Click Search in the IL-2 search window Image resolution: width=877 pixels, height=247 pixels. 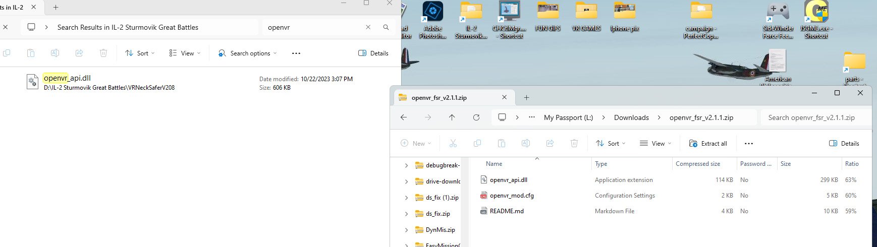click(x=386, y=27)
